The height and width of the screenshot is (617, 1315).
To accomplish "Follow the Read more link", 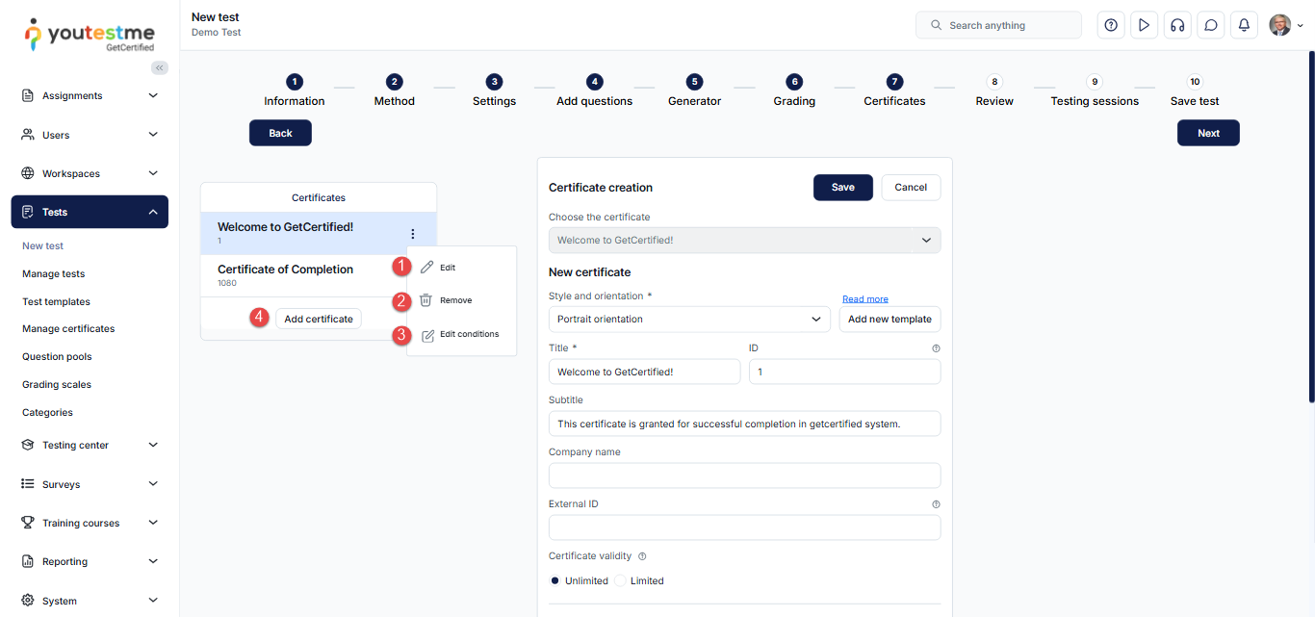I will pos(865,298).
